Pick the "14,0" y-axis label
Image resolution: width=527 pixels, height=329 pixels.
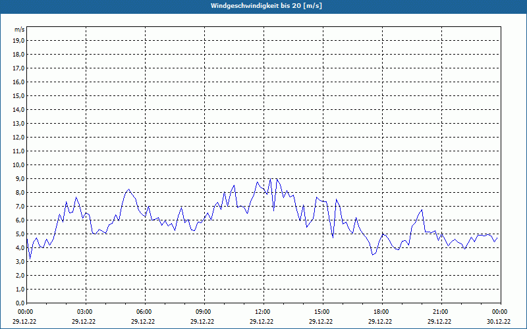(19, 109)
